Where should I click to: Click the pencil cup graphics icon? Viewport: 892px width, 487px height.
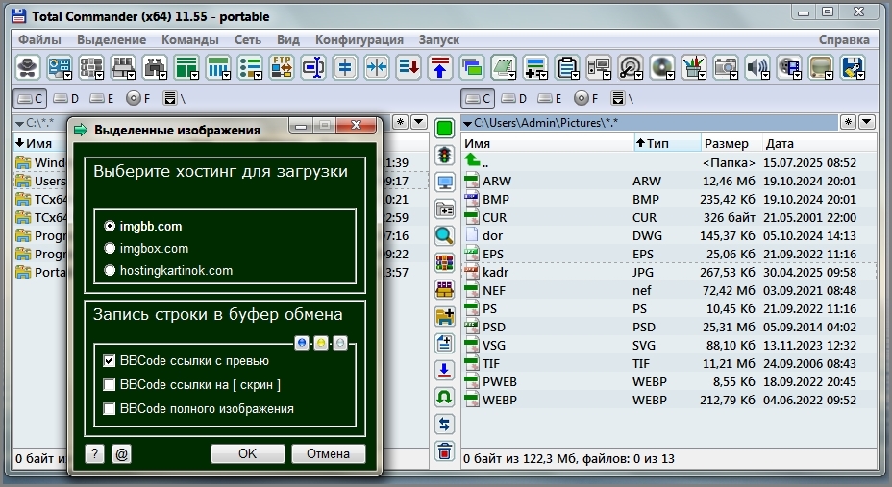693,67
